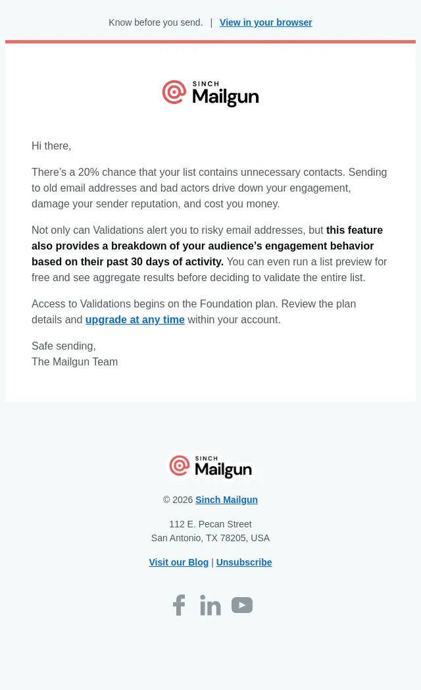
Task: Click the 112 E. Pecan Street address
Action: [x=210, y=524]
